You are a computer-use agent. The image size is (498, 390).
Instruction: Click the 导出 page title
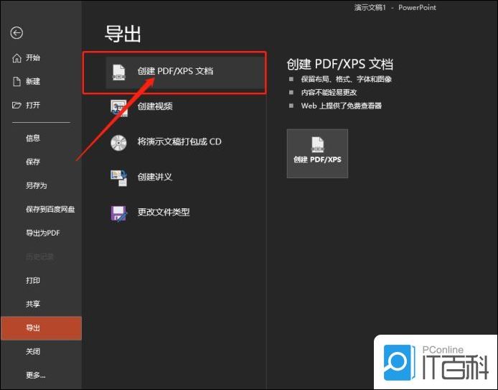coord(123,34)
